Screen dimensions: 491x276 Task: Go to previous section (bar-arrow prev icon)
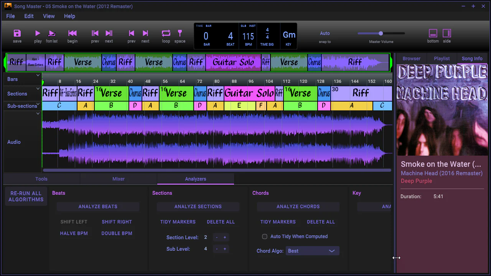(95, 33)
